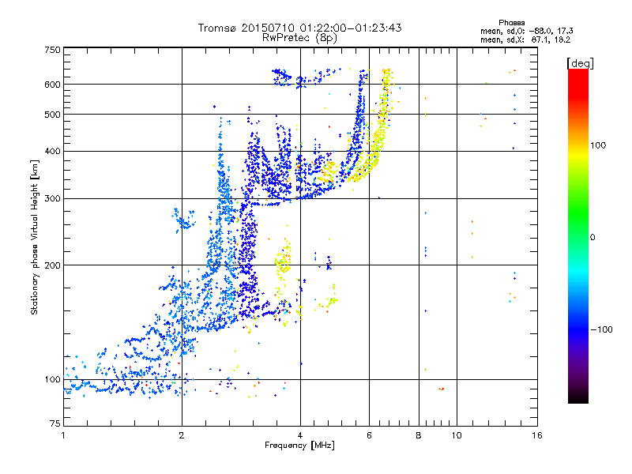Screen dimensions: 632x474
Task: Click the x-axis "16" tick label
Action: coord(537,435)
